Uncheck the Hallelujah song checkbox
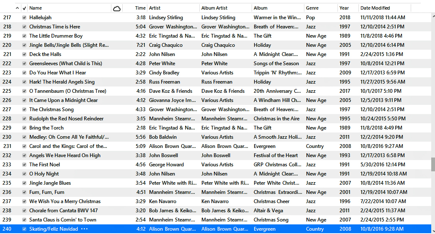The height and width of the screenshot is (234, 435). 24,18
